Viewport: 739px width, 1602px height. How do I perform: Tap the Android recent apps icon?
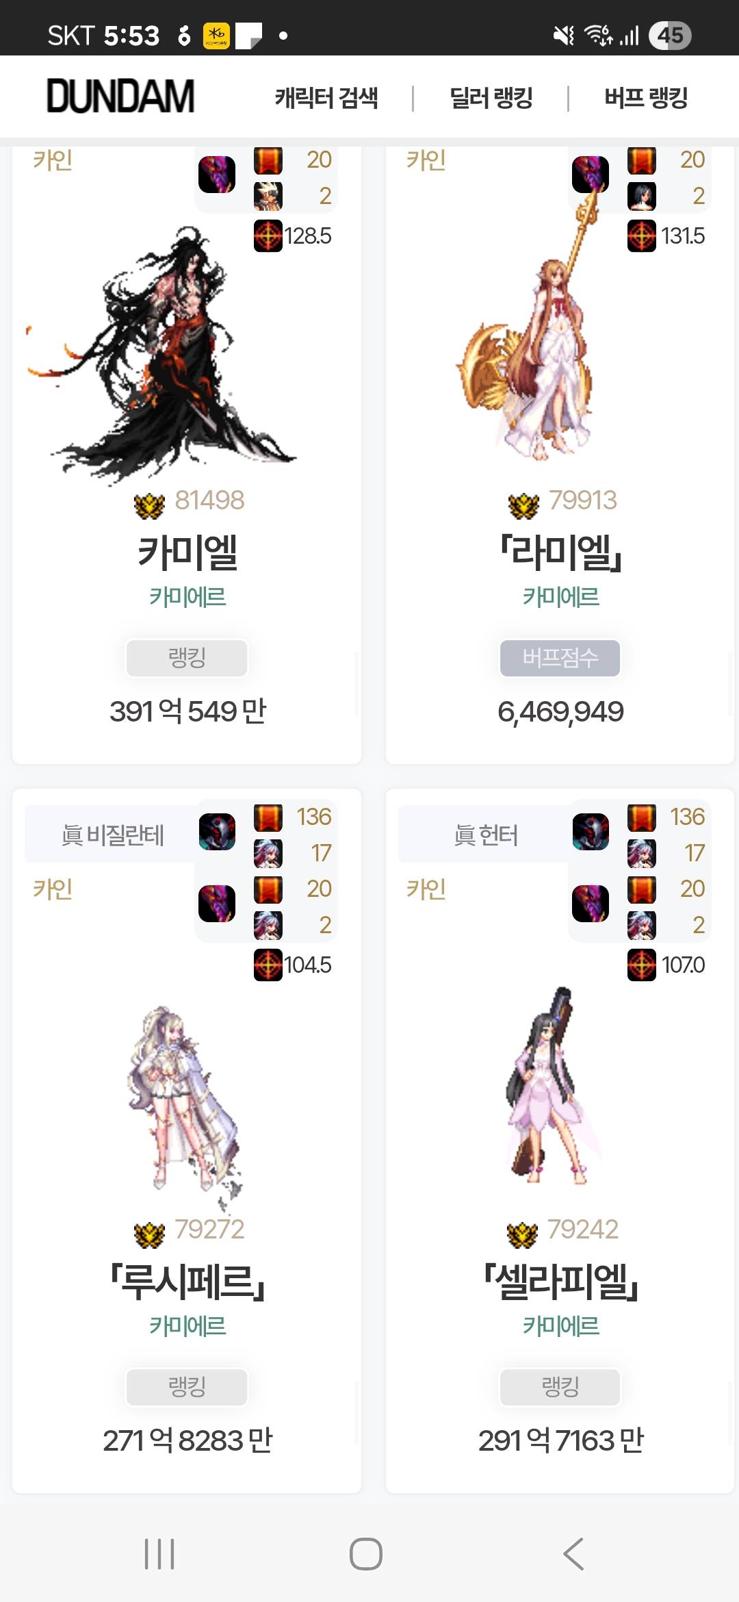tap(159, 1554)
